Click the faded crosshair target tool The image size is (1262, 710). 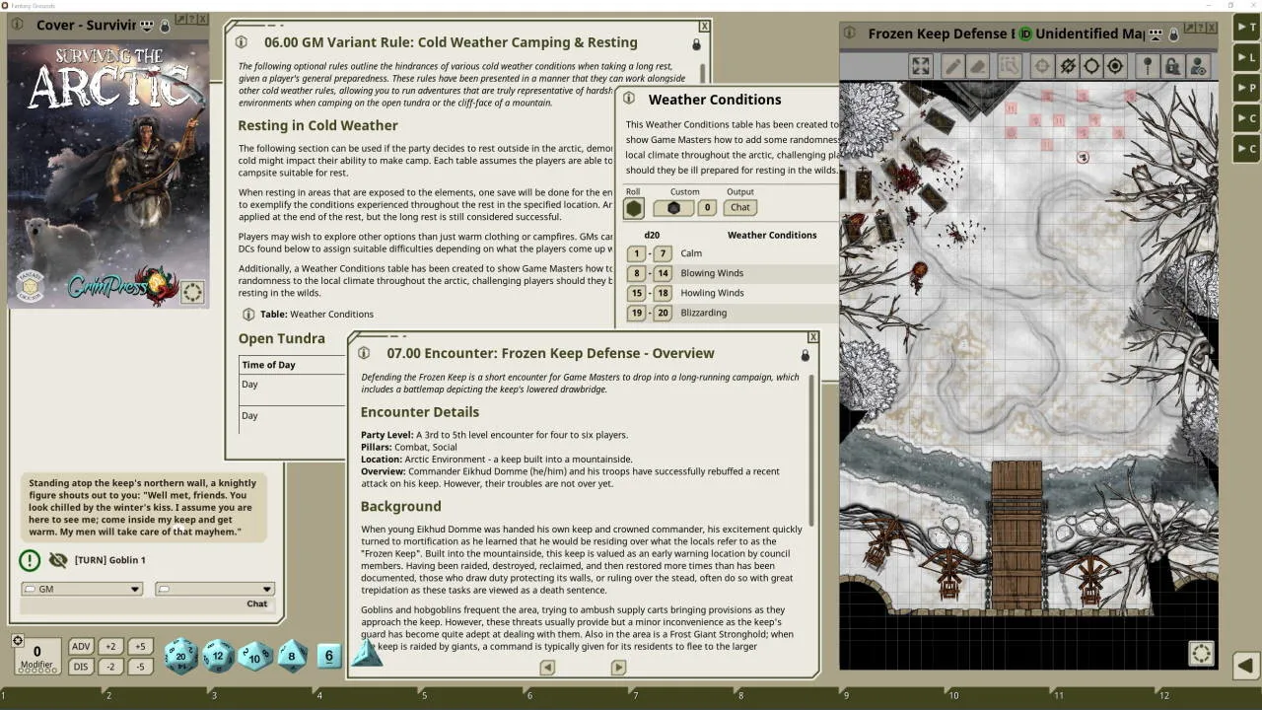pyautogui.click(x=1042, y=66)
